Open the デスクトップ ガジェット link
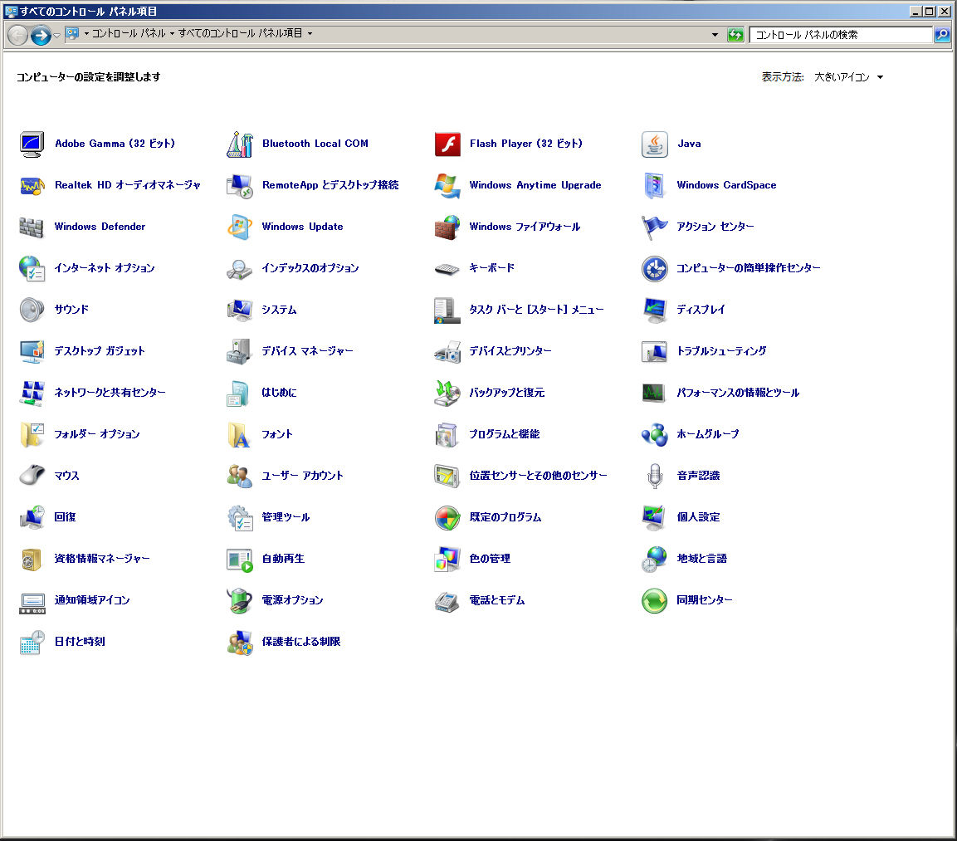Viewport: 957px width, 841px height. click(x=100, y=351)
